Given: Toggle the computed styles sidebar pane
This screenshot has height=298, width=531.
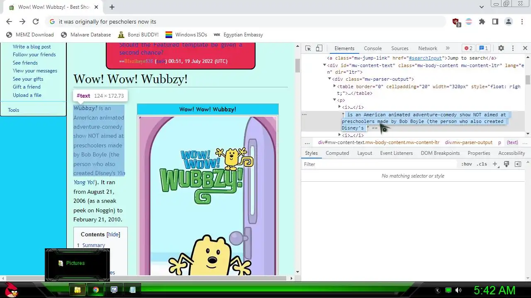Looking at the screenshot, I should coord(518,164).
